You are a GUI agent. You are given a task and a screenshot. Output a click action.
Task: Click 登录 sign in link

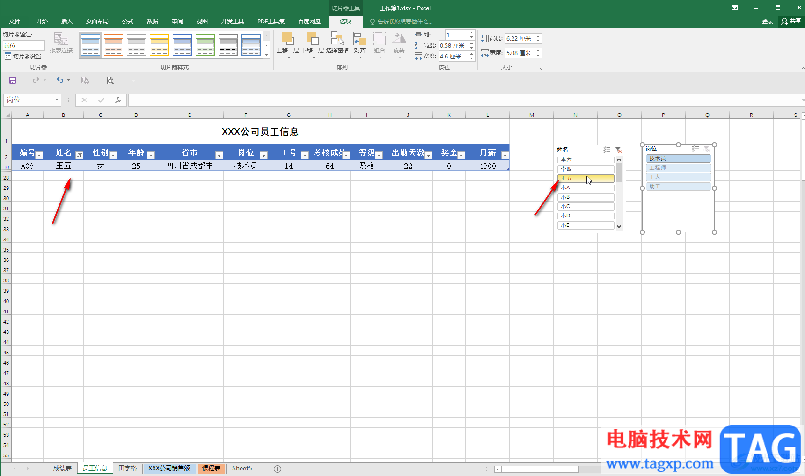click(768, 22)
